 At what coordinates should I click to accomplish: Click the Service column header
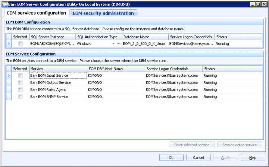58,69
